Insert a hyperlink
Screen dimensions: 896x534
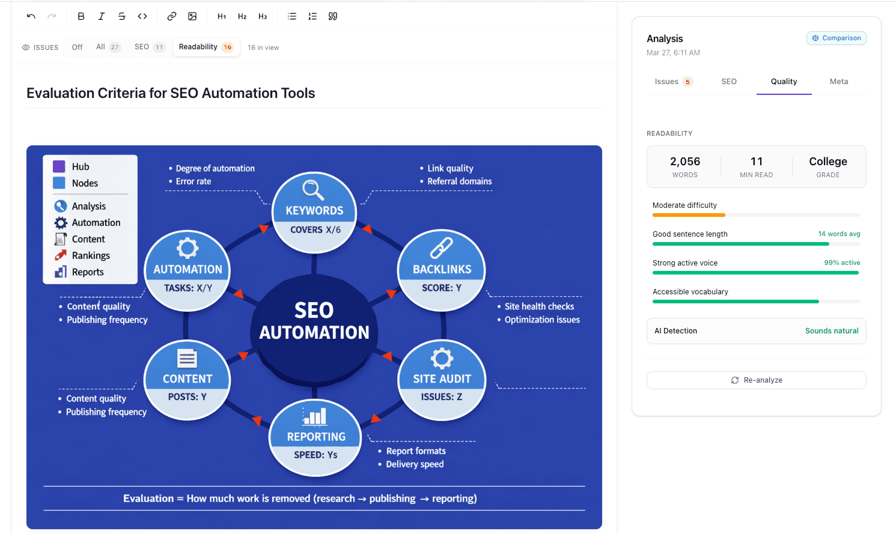[x=171, y=16]
